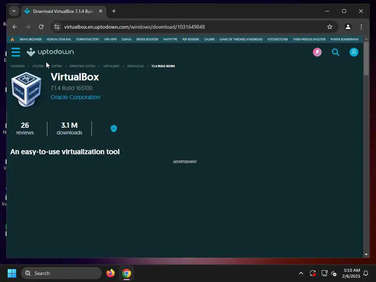This screenshot has width=376, height=282.
Task: Open the Calibre trending link
Action: (209, 39)
